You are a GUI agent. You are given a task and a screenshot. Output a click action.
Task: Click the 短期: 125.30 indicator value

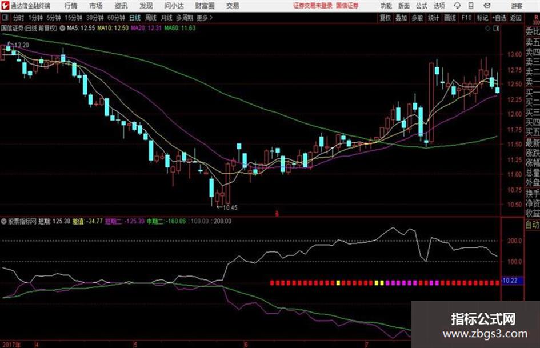(x=54, y=221)
